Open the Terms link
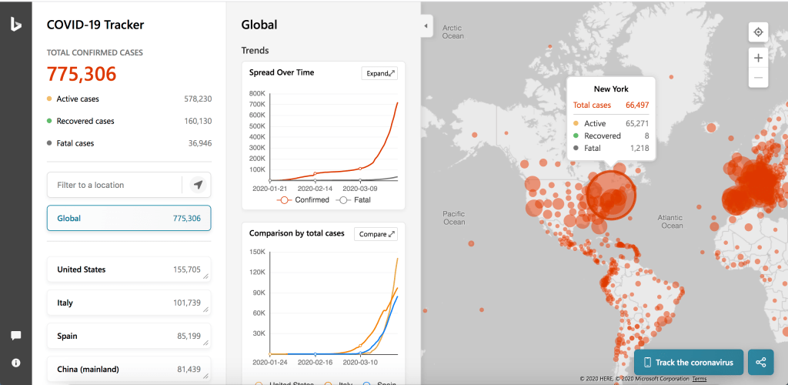 click(x=699, y=379)
